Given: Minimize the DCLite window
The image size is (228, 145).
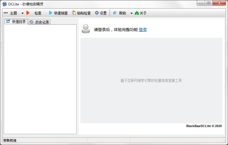Looking at the screenshot, I should pyautogui.click(x=201, y=3).
